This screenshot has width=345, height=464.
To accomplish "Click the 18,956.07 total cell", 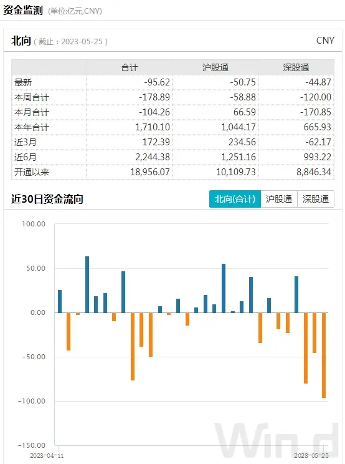I will coord(149,172).
